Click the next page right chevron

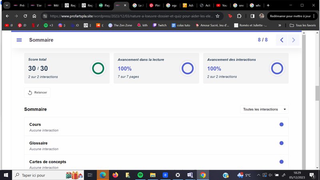tap(294, 40)
